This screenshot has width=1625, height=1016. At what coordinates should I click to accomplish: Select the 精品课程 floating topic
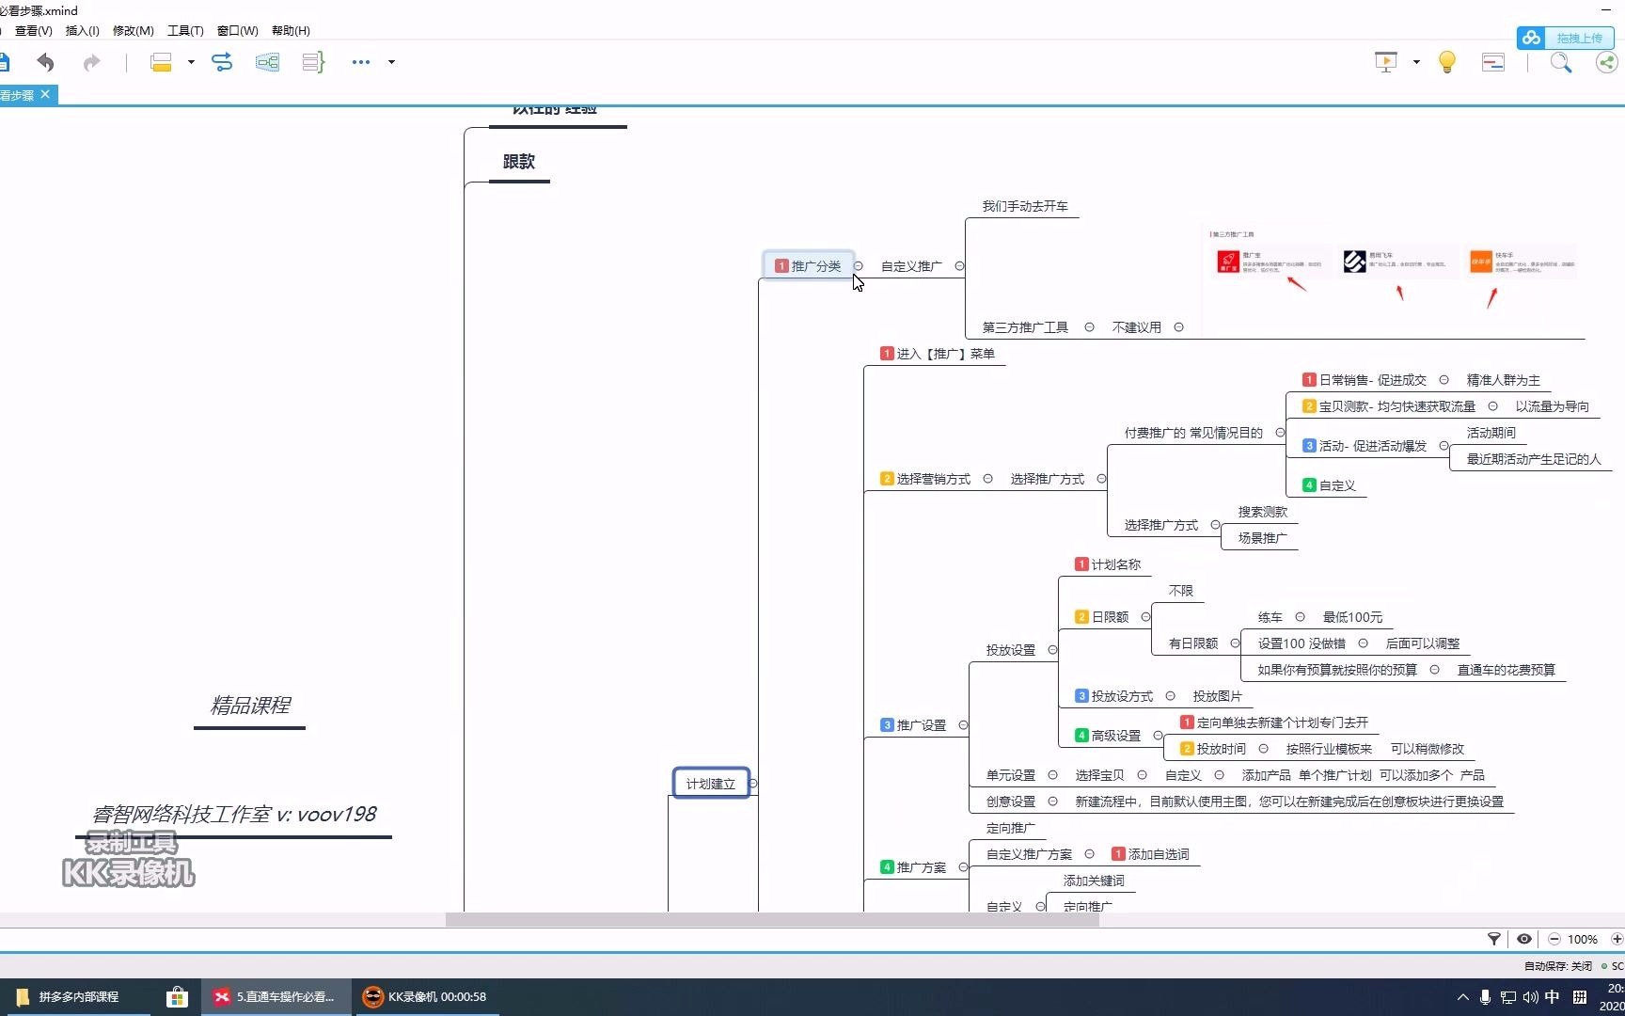(x=250, y=706)
